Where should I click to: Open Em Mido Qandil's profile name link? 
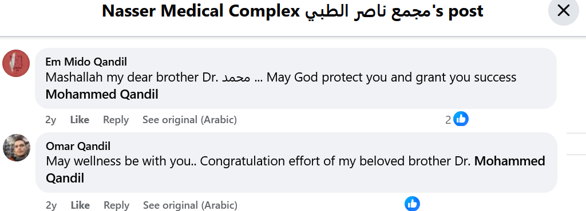[86, 62]
